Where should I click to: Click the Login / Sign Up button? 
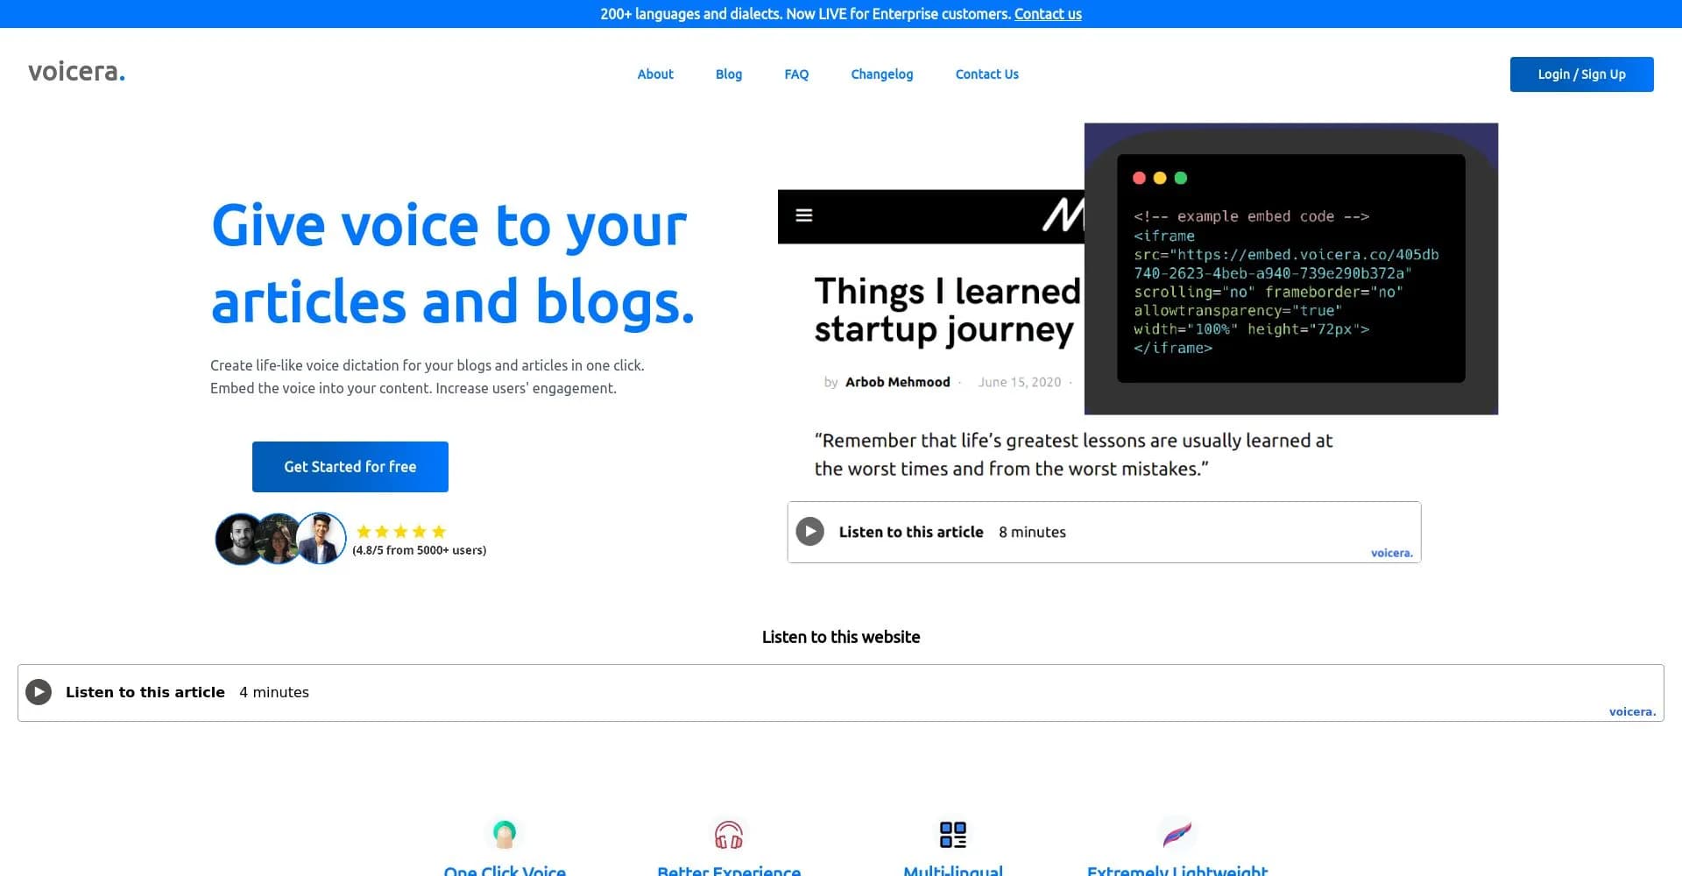coord(1581,74)
